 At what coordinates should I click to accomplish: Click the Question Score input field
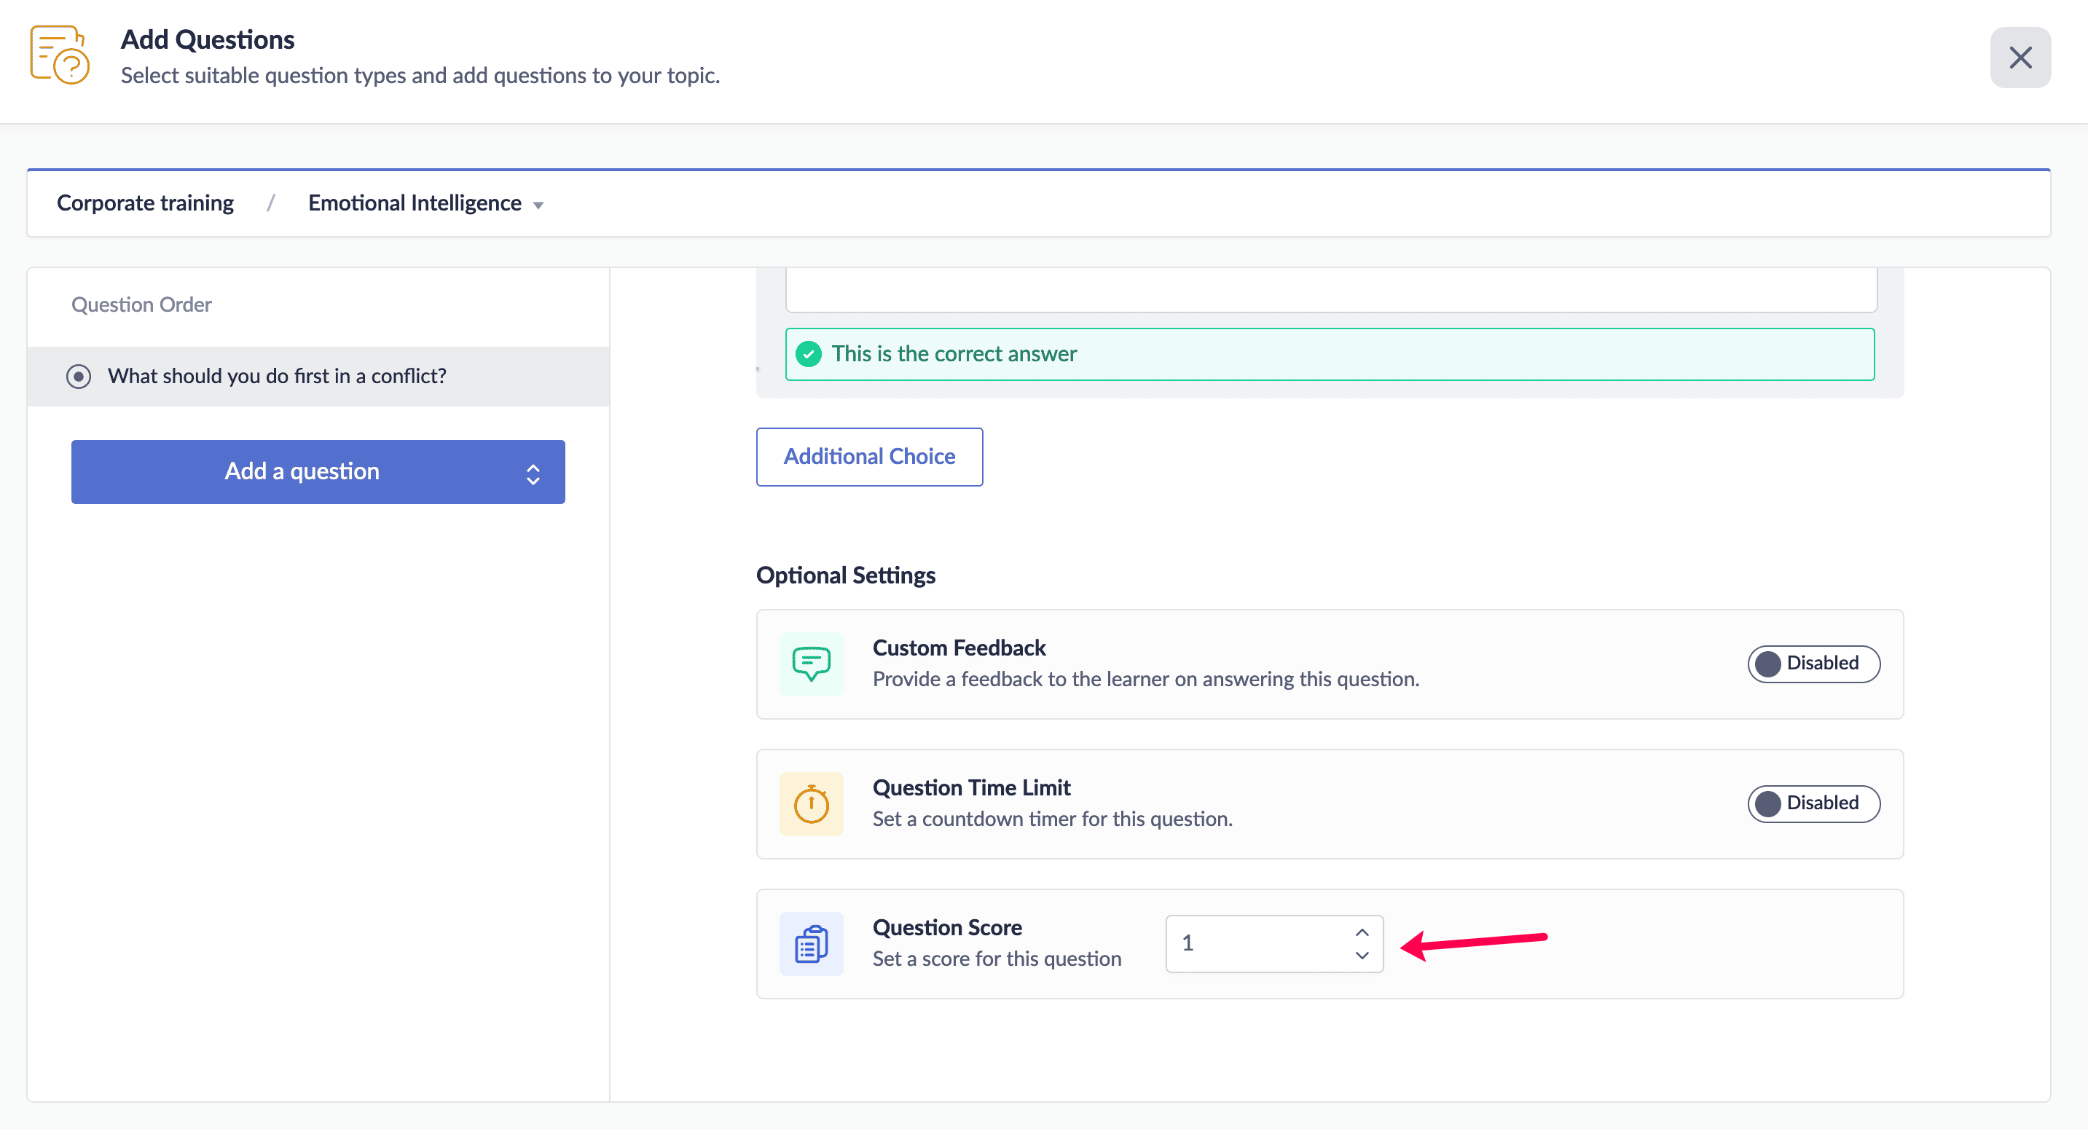coord(1256,943)
